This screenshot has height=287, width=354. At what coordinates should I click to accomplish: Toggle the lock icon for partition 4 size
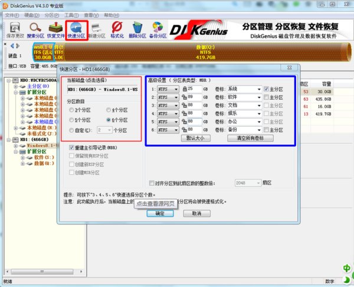[x=185, y=113]
